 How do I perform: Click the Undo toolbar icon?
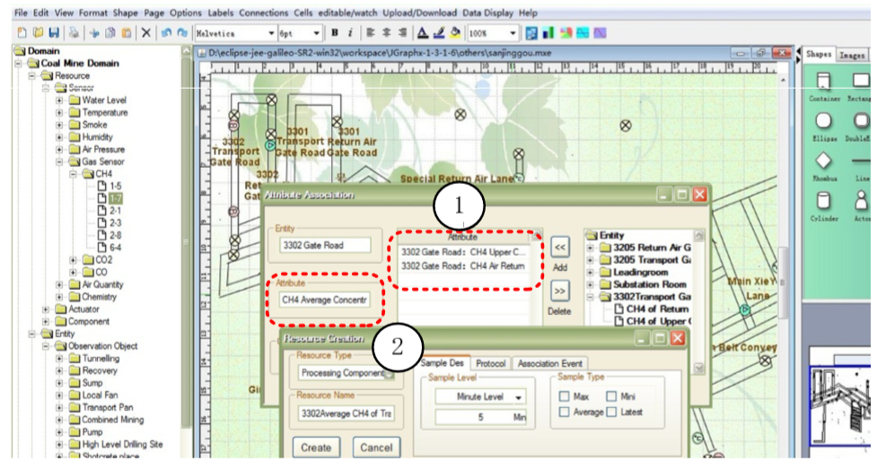pos(167,33)
